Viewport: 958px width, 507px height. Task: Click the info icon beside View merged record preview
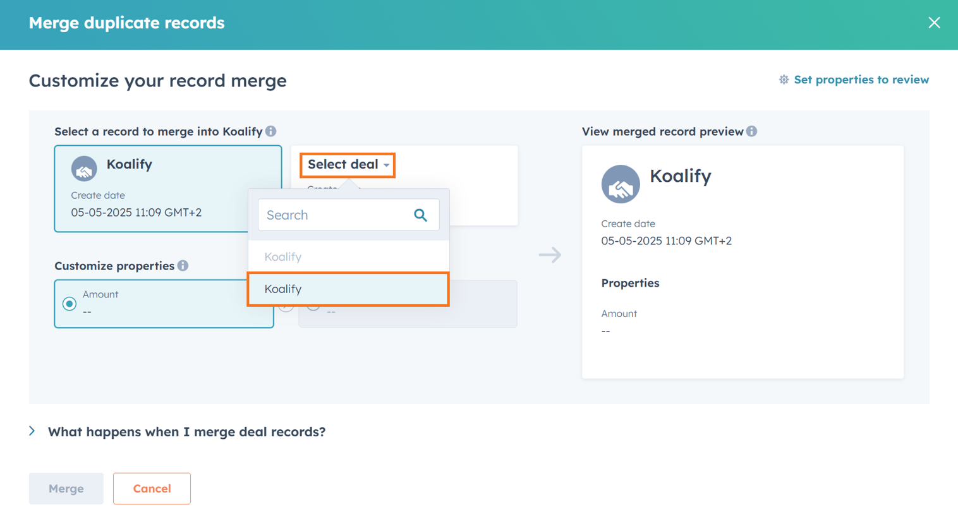click(x=752, y=131)
